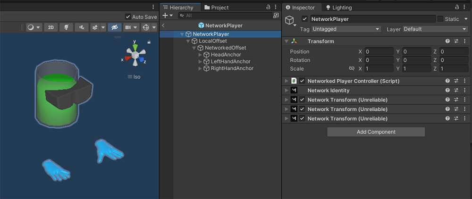Click the Add Component button
472x199 pixels.
pos(376,132)
